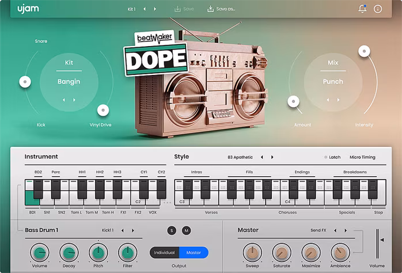Click the C2 key on Instrument keyboard
The image size is (402, 273).
[138, 202]
